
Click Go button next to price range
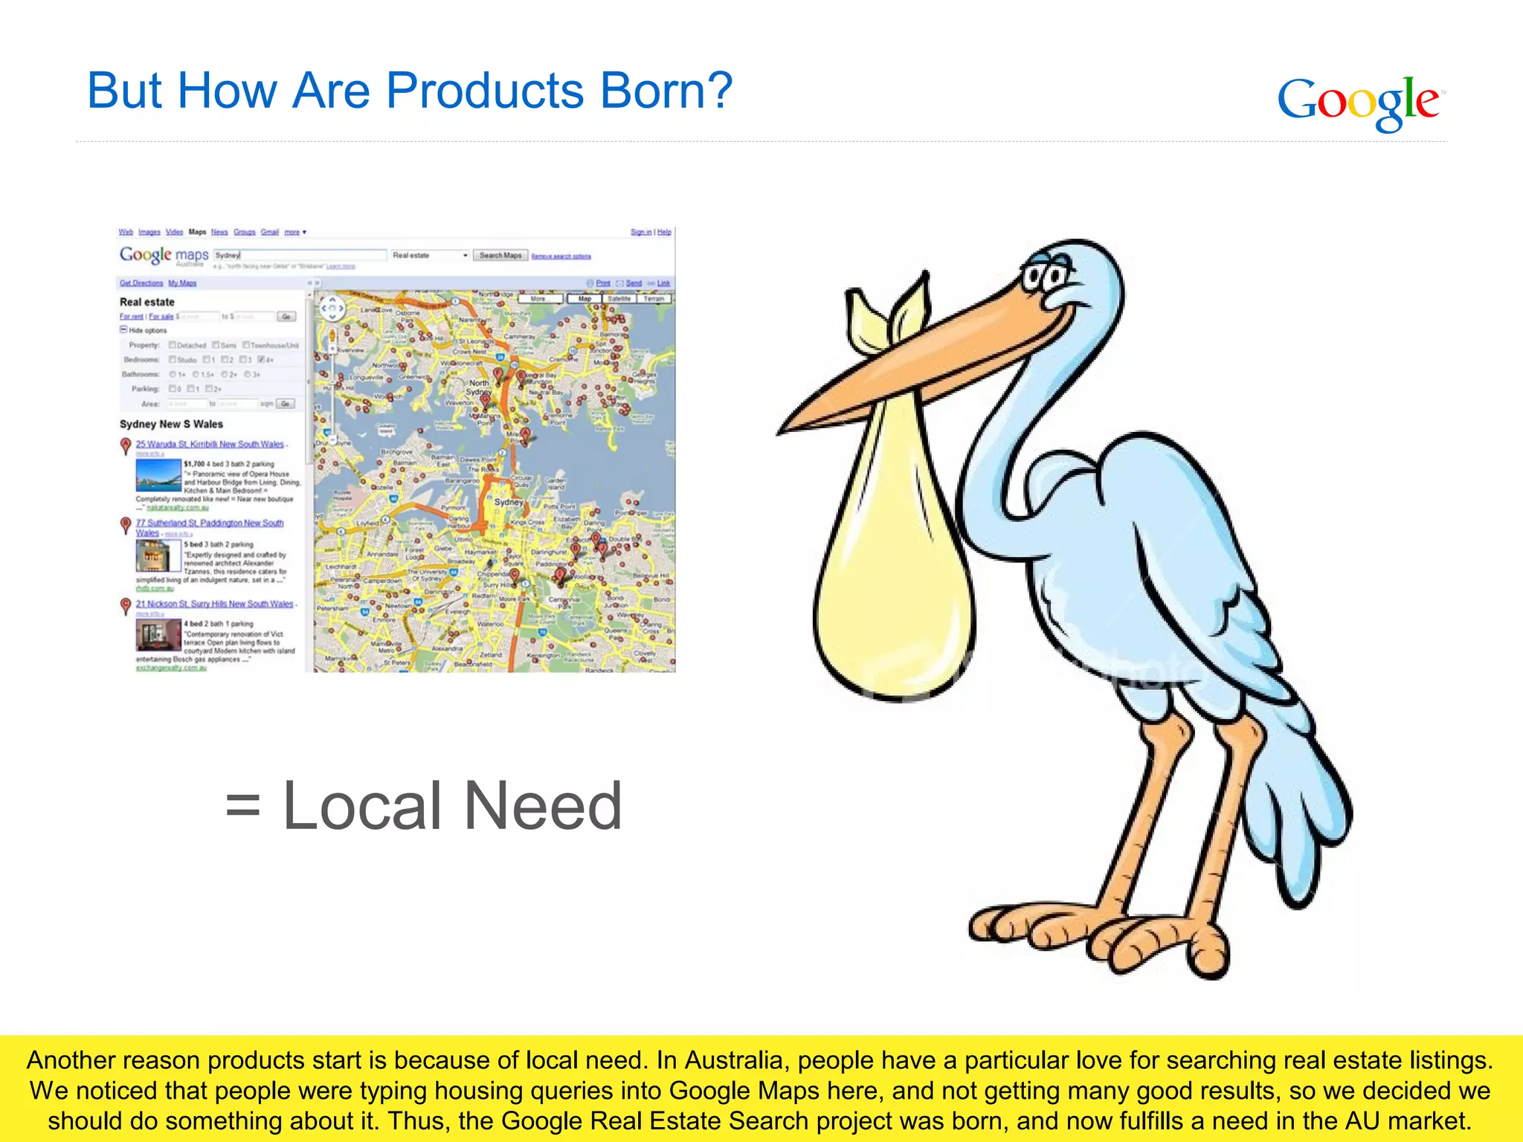coord(286,317)
